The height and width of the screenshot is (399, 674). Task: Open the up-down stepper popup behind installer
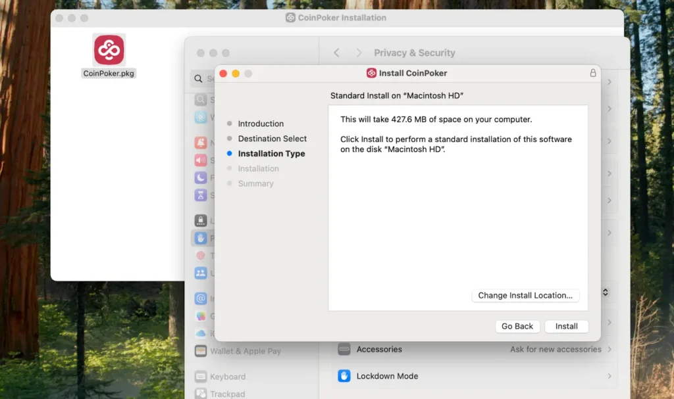[606, 292]
